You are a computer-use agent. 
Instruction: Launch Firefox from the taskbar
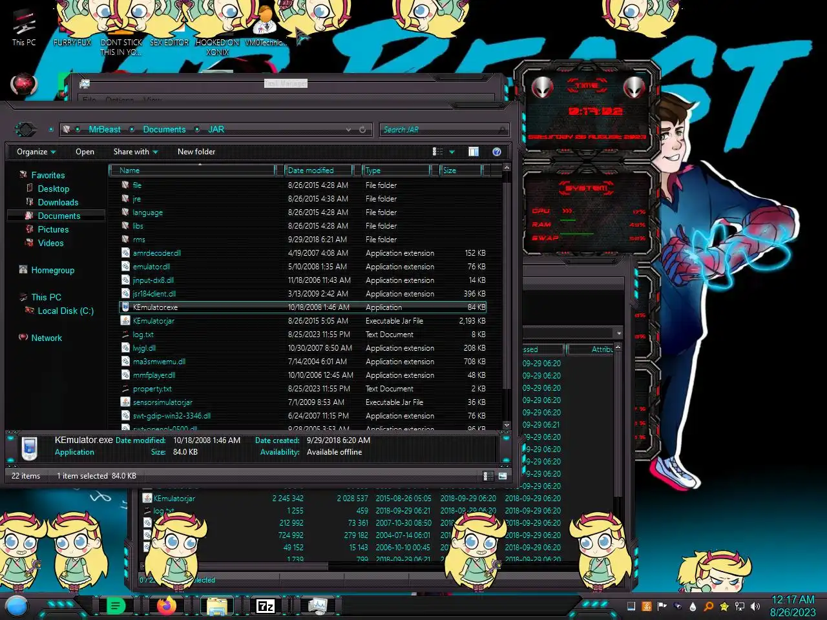(x=167, y=606)
